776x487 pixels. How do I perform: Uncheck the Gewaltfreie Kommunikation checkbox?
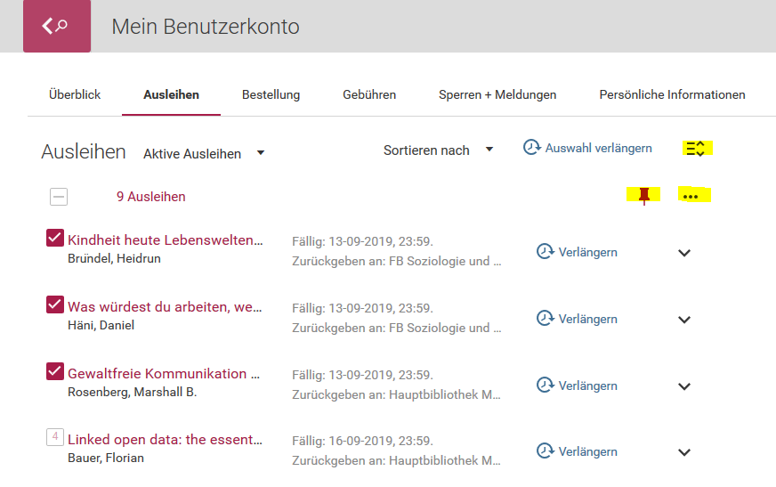[55, 371]
